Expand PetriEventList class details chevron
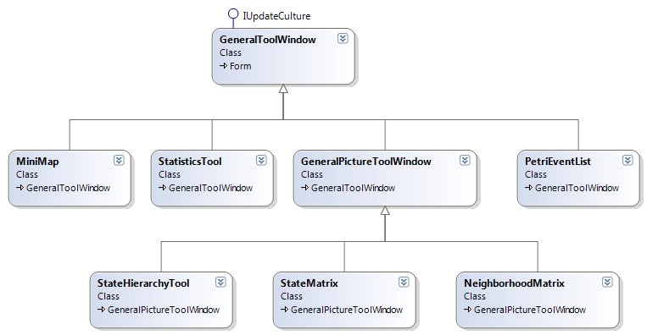The image size is (647, 335). 627,160
